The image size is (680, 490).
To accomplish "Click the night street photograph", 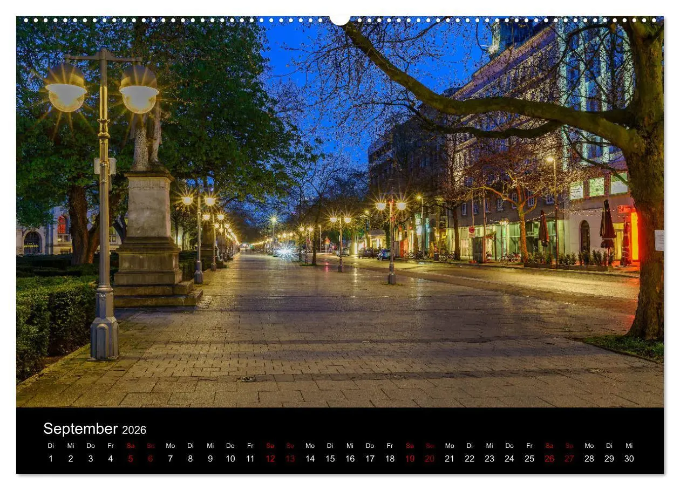I will pyautogui.click(x=340, y=212).
